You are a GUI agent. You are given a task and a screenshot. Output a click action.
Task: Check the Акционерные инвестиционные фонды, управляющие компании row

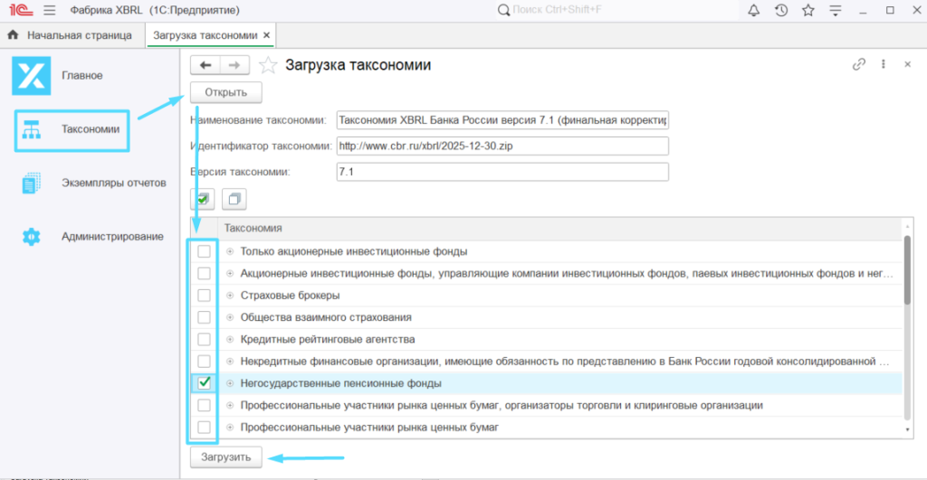coord(204,273)
